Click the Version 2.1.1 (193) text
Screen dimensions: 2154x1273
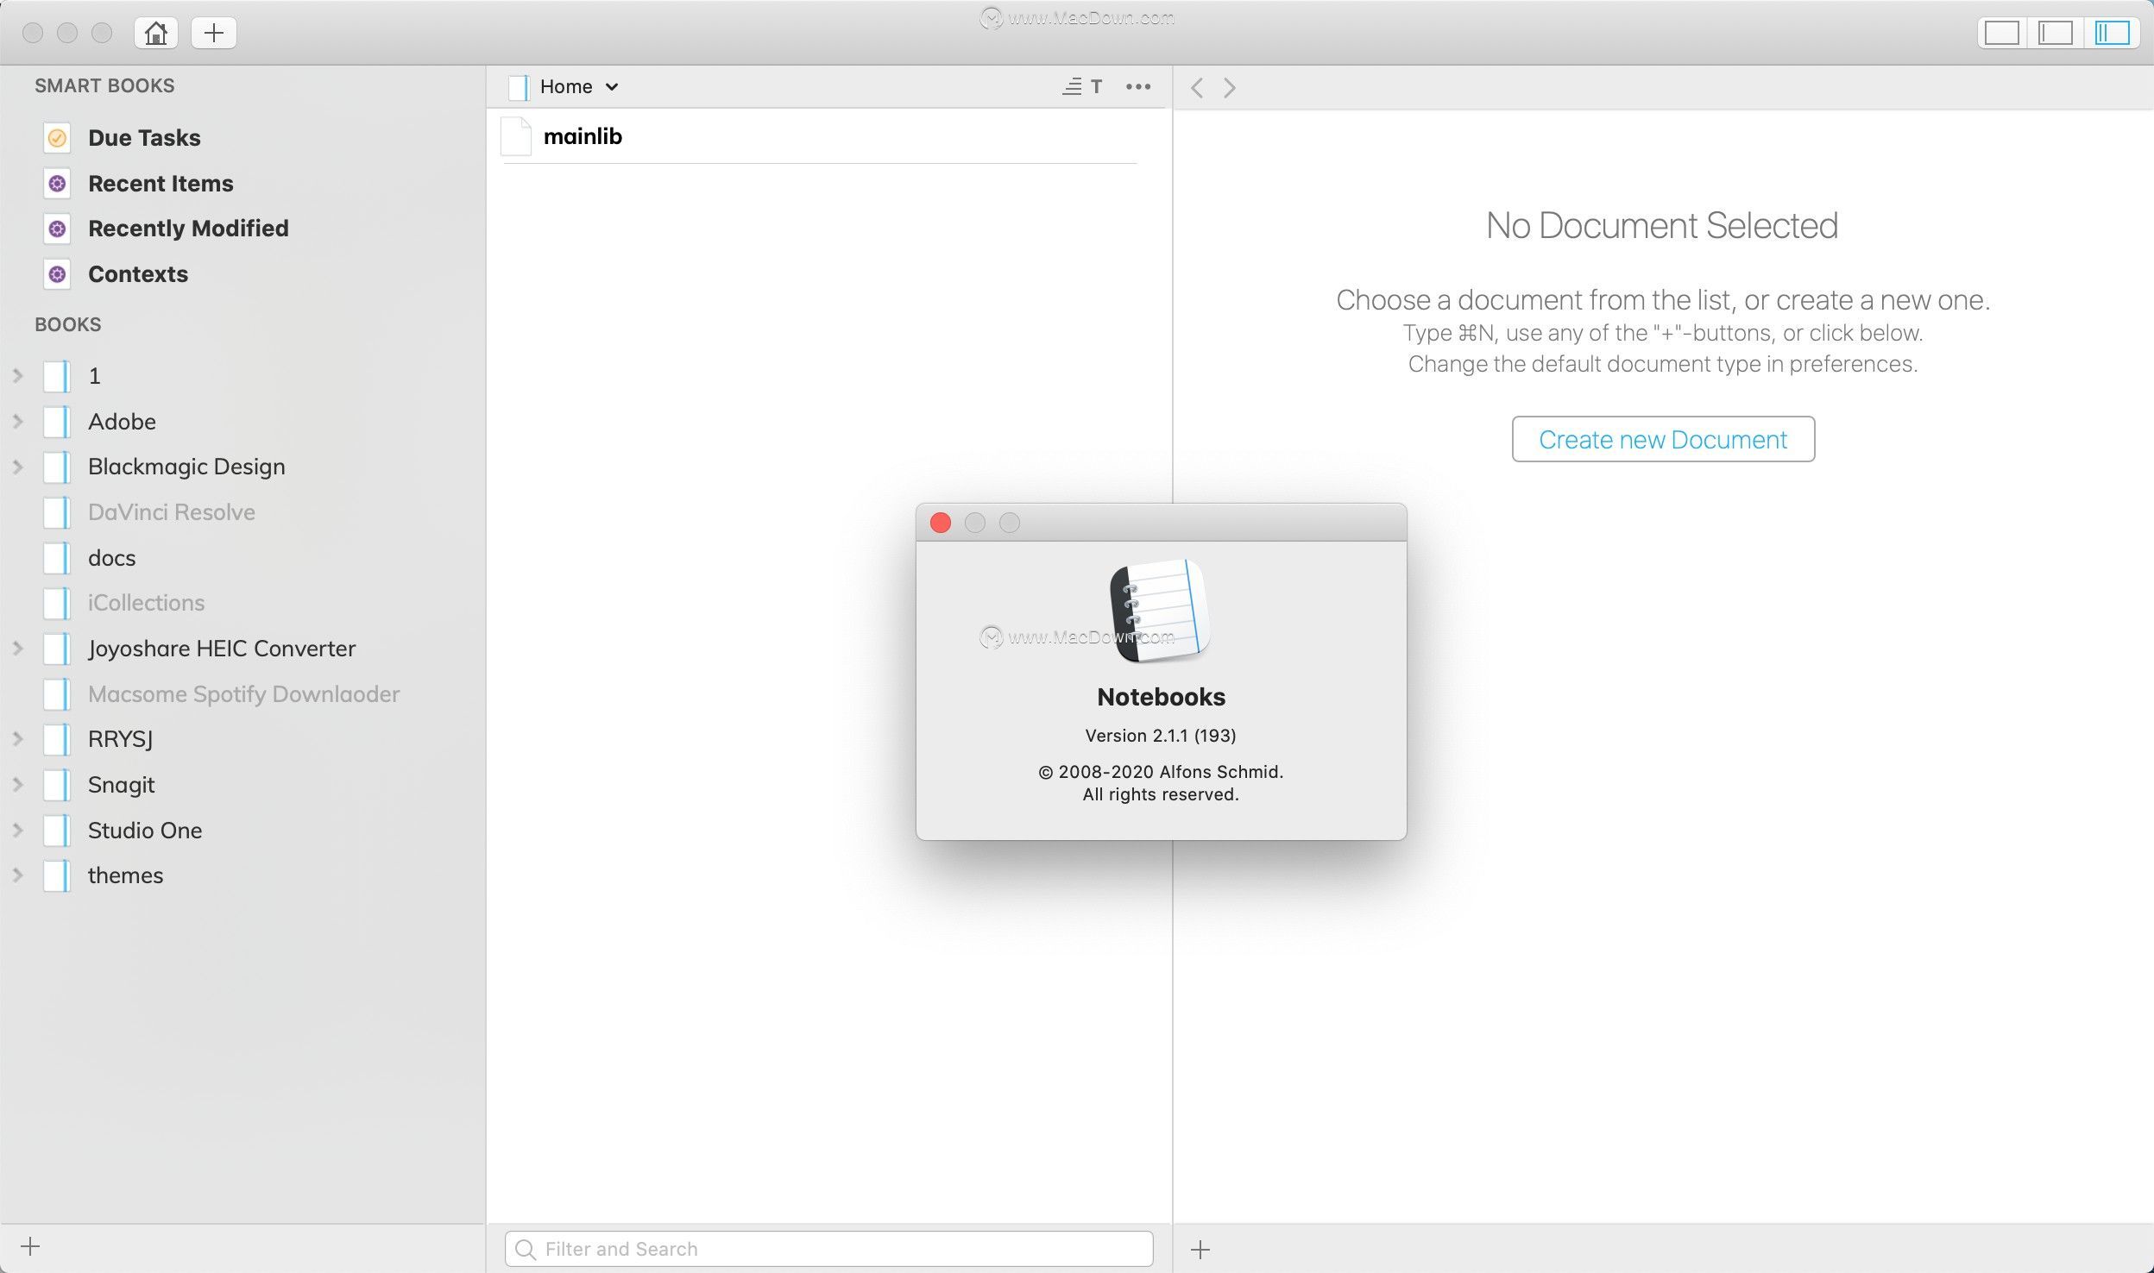pos(1161,736)
